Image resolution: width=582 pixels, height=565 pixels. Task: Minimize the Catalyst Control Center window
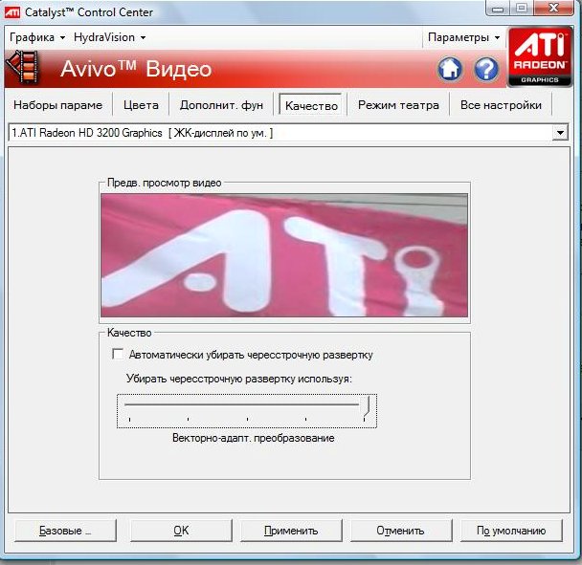click(498, 8)
